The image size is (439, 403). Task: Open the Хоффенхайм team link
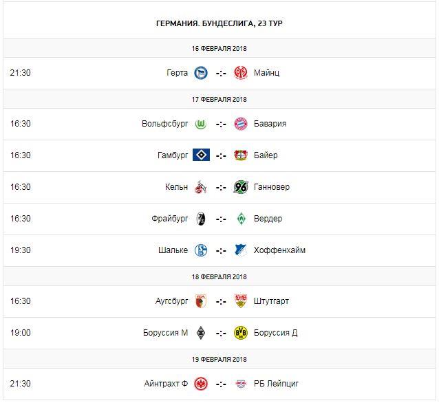pos(279,250)
